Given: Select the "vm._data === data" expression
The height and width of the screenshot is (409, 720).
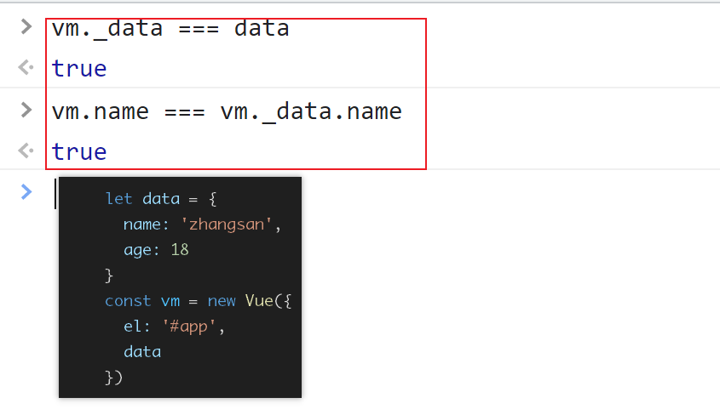Looking at the screenshot, I should click(x=170, y=28).
